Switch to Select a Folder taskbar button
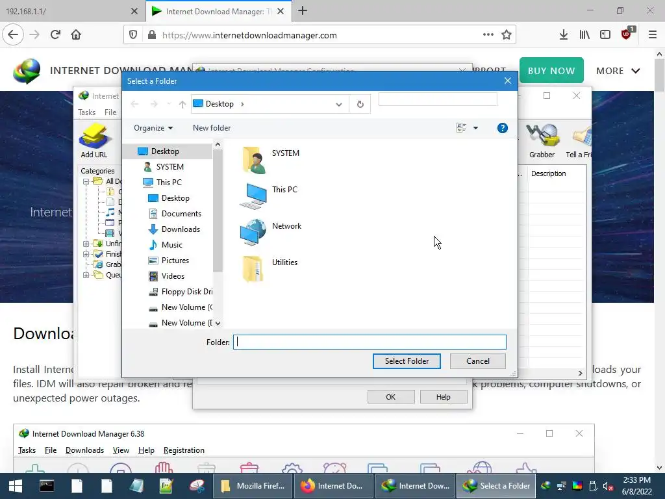Viewport: 665px width, 499px height. [496, 486]
